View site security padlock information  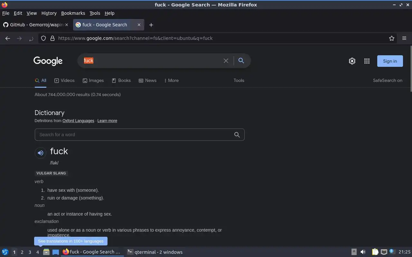click(x=52, y=38)
